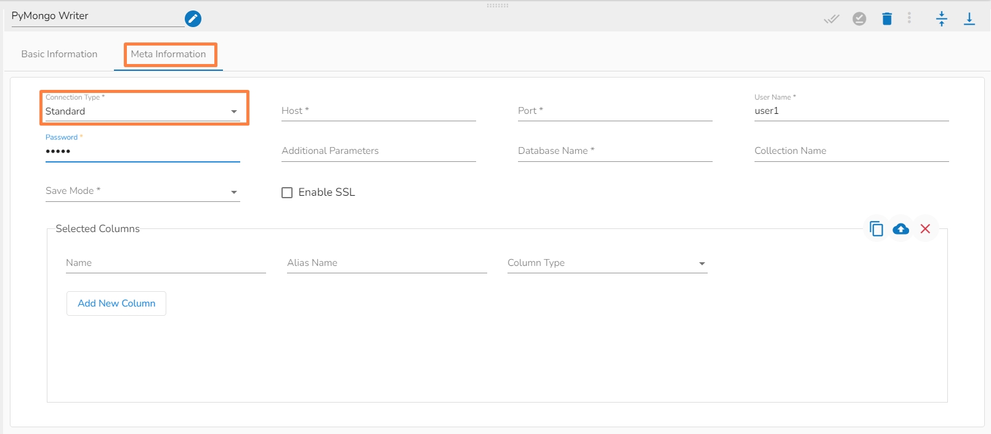The image size is (991, 434).
Task: Click the collapse panel icon
Action: click(x=941, y=19)
